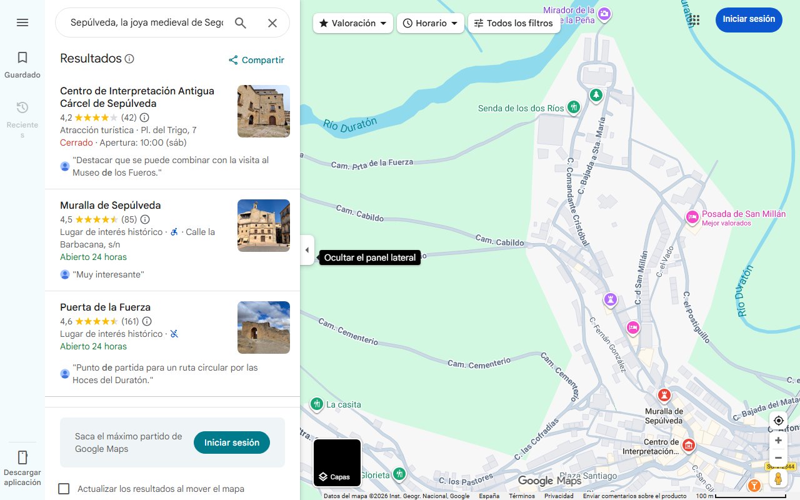
Task: Clear the search box with the X icon
Action: [x=272, y=22]
